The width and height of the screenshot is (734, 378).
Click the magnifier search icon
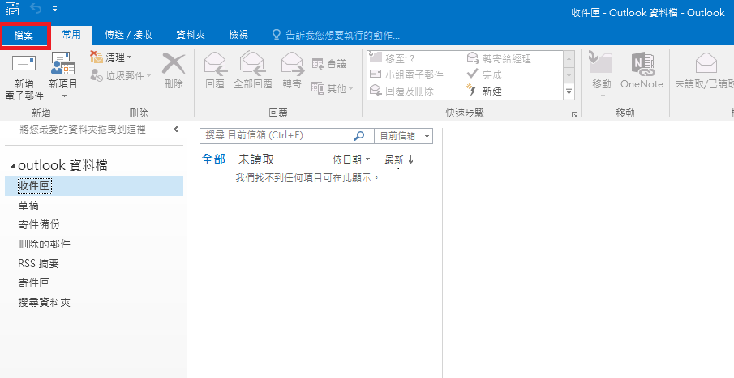tap(359, 135)
